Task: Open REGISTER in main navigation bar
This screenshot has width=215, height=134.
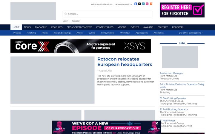Action: coord(177,27)
